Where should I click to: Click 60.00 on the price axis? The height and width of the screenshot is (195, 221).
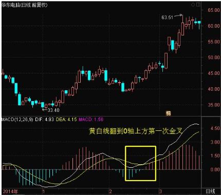click(x=214, y=26)
